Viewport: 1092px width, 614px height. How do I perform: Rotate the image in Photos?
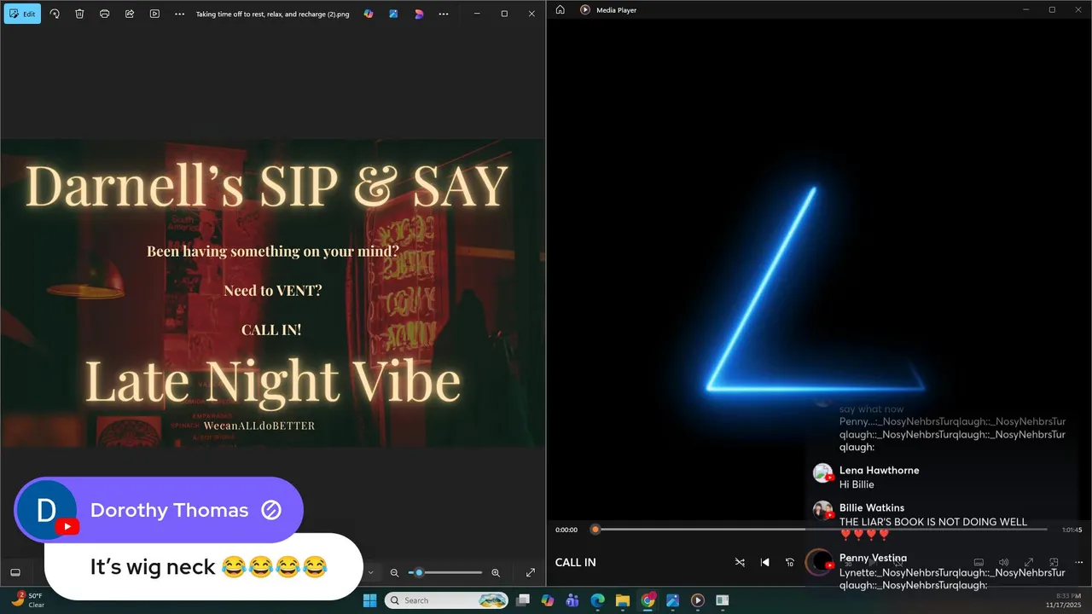(x=55, y=14)
